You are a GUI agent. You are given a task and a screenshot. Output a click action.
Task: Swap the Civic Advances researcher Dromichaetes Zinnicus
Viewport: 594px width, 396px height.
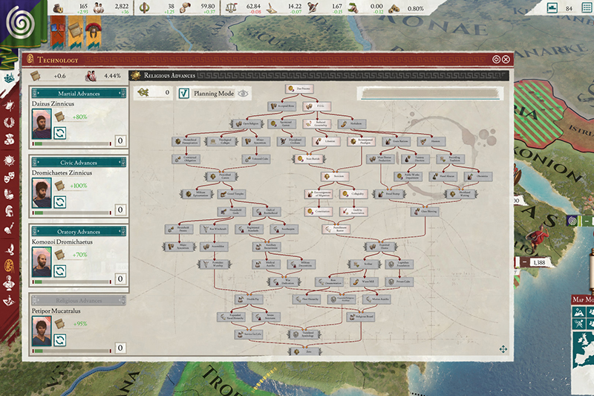(60, 202)
